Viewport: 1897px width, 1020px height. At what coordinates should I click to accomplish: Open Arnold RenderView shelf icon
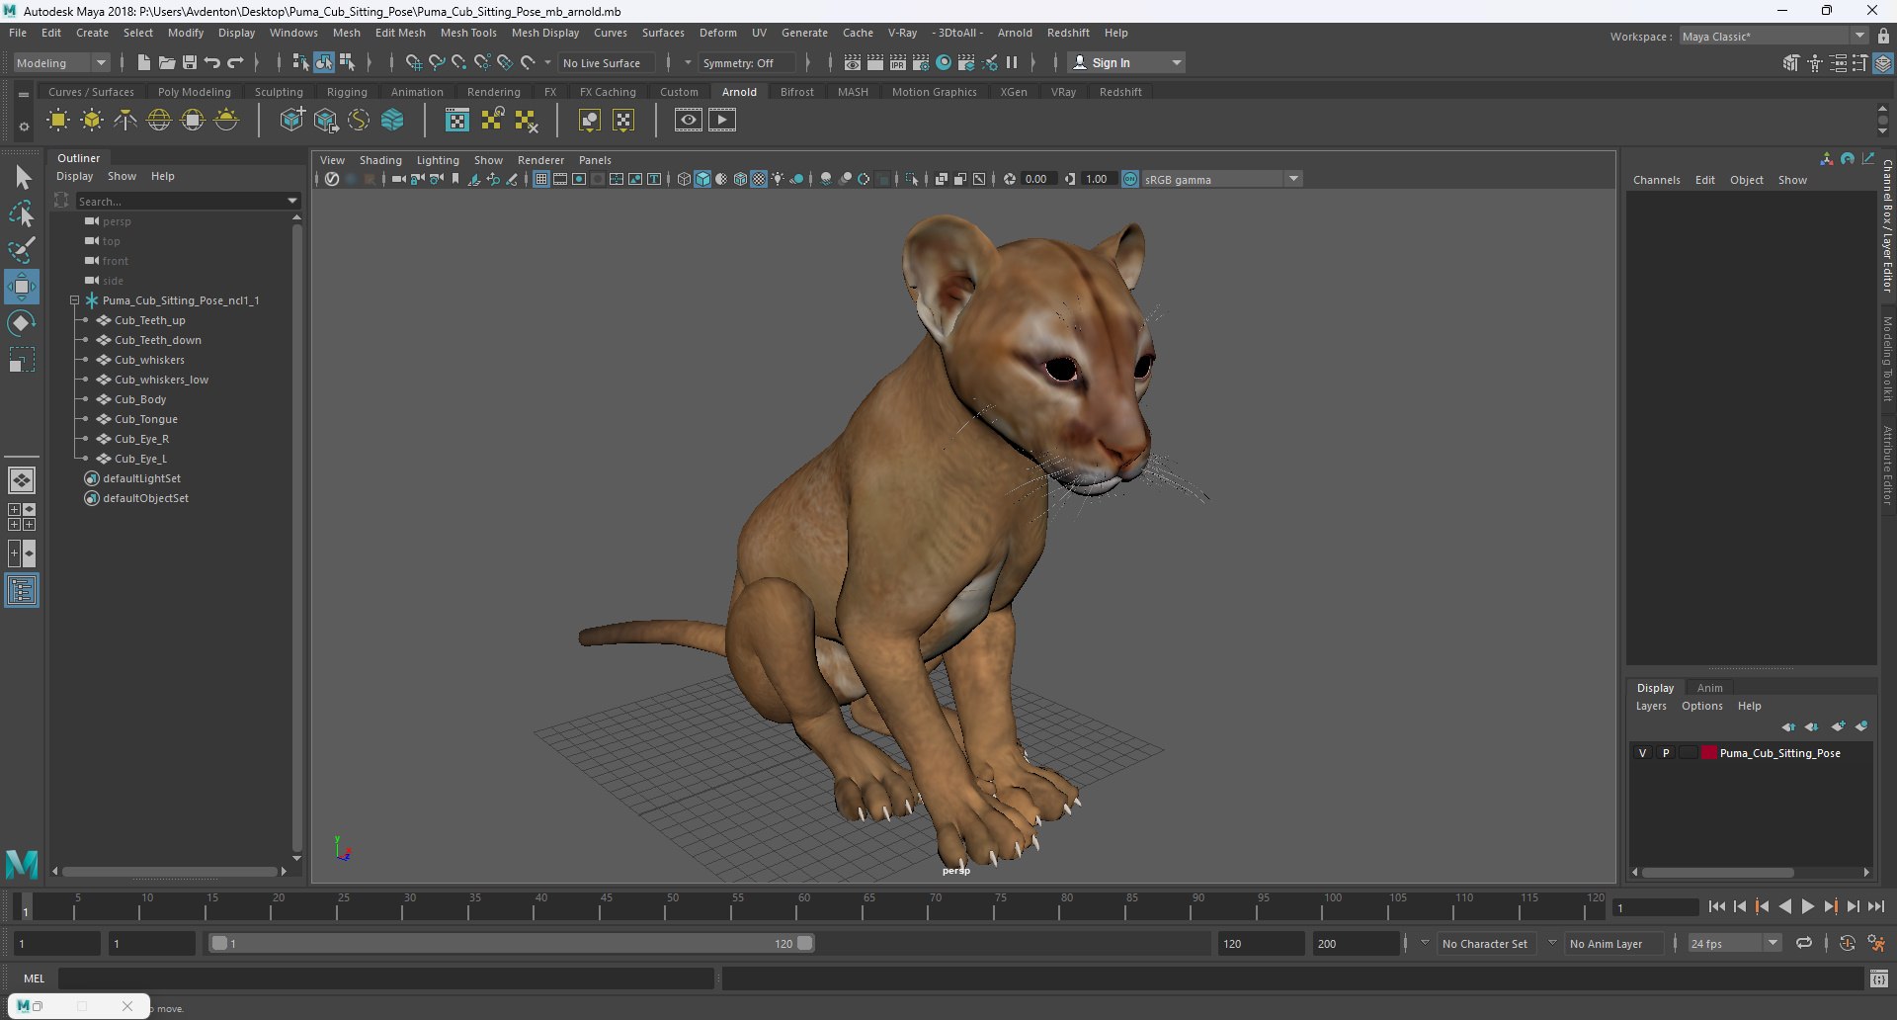tap(689, 120)
